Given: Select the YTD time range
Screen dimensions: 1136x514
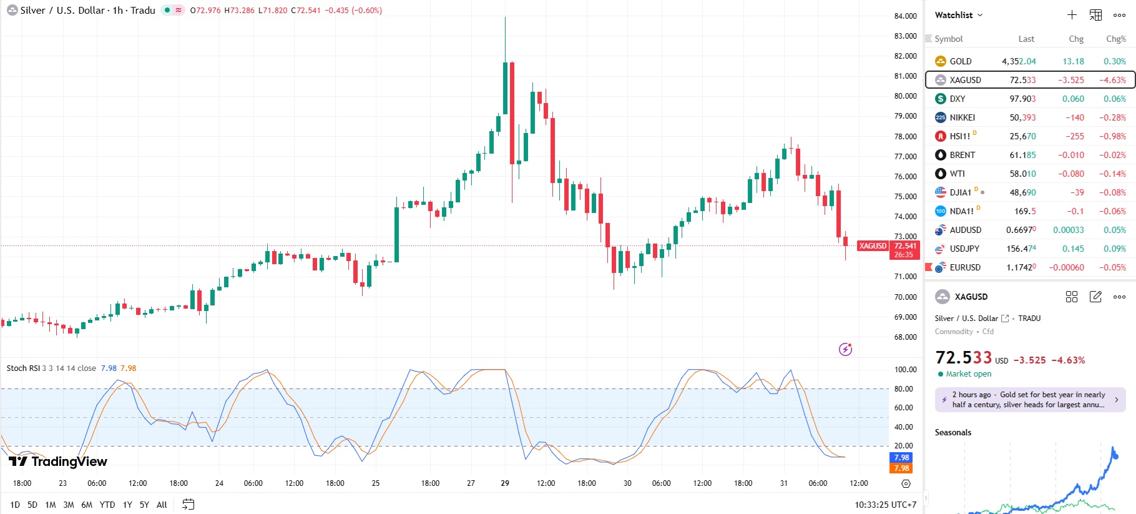Looking at the screenshot, I should click(107, 505).
